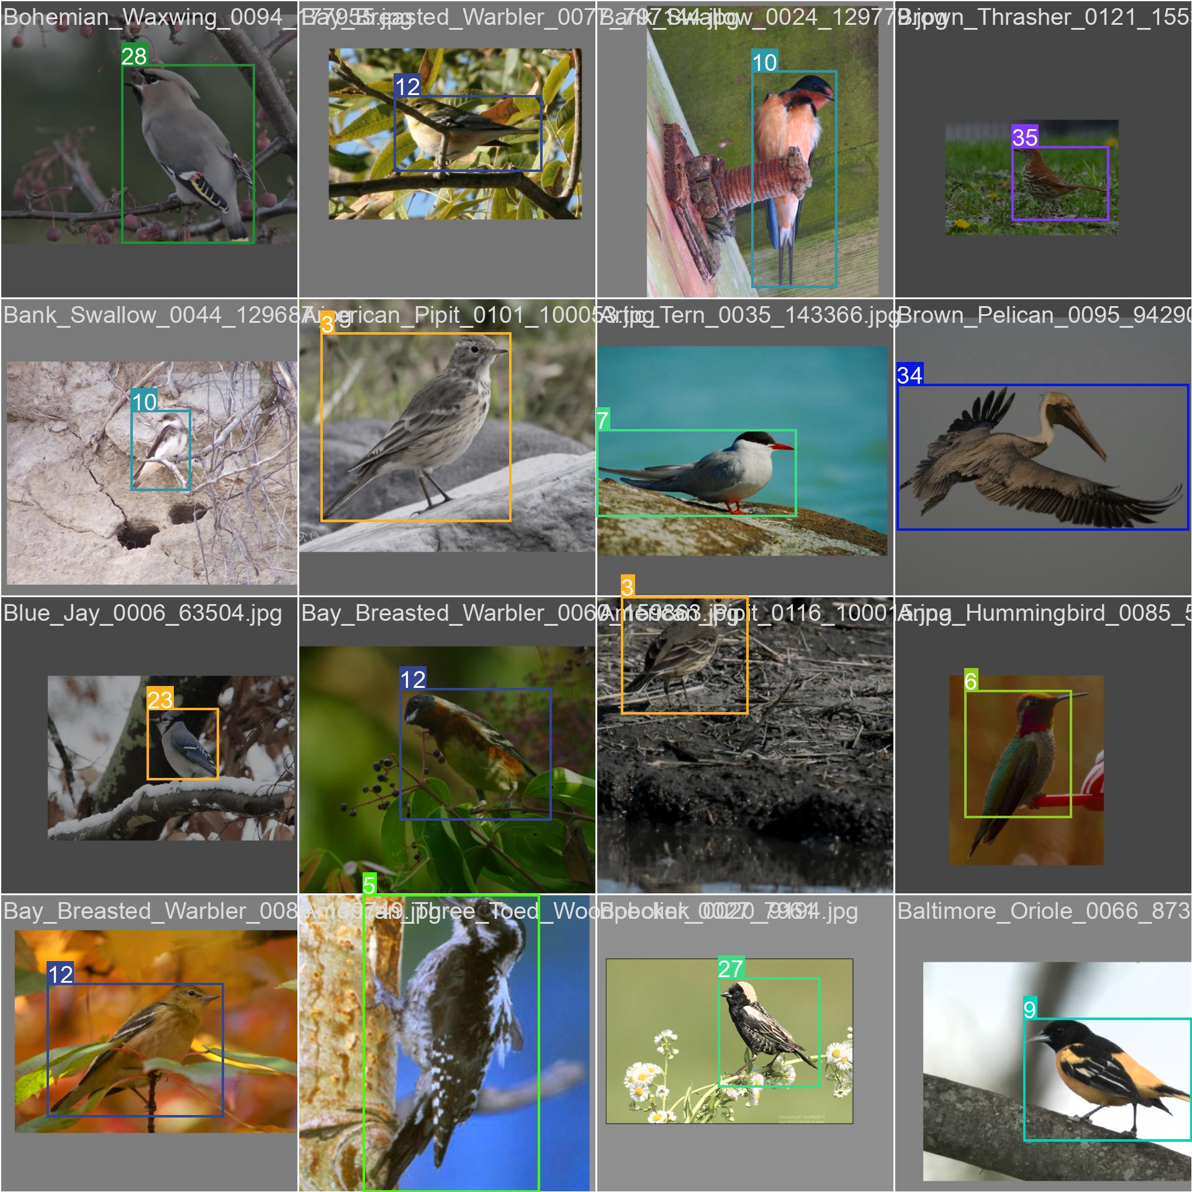
Task: Click the blue class label 34
Action: (910, 375)
